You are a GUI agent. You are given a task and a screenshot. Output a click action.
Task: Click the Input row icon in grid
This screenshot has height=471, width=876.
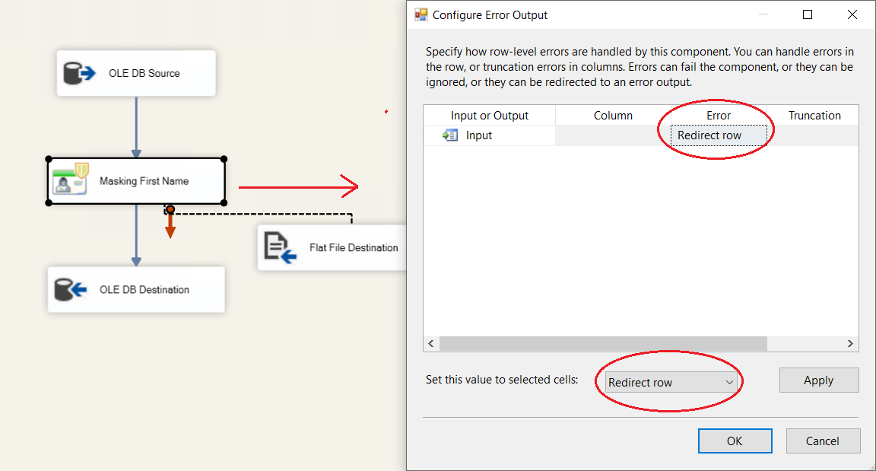tap(450, 135)
